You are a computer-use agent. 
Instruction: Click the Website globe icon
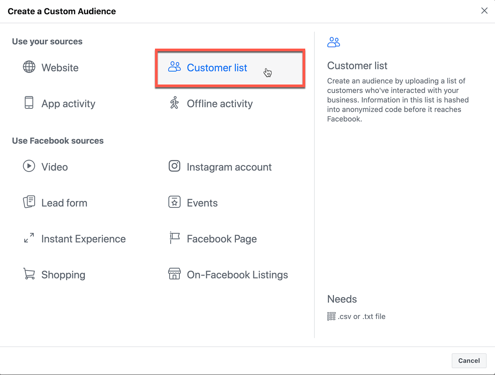pos(29,67)
